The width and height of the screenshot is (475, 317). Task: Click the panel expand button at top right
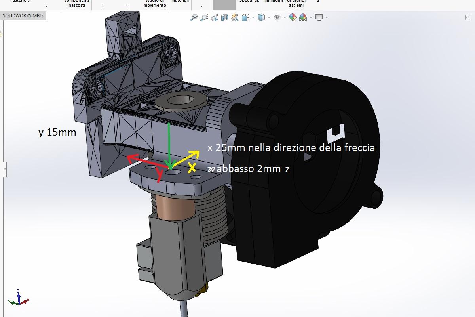(467, 17)
